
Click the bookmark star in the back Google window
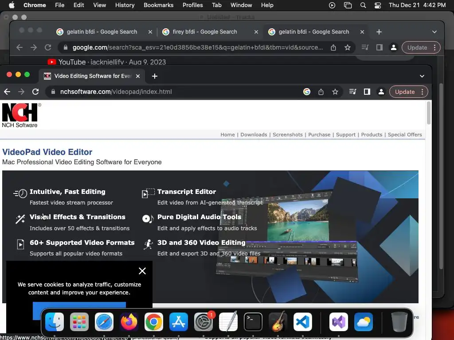pos(348,47)
